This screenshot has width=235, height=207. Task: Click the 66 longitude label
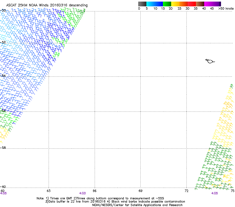coord(95,191)
